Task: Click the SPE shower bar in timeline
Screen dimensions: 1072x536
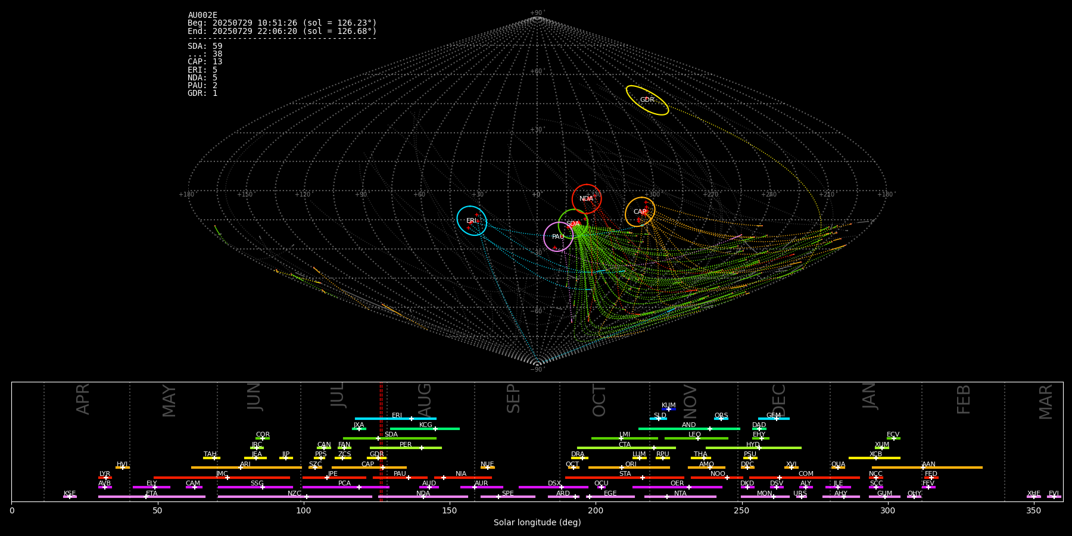Action: click(508, 497)
